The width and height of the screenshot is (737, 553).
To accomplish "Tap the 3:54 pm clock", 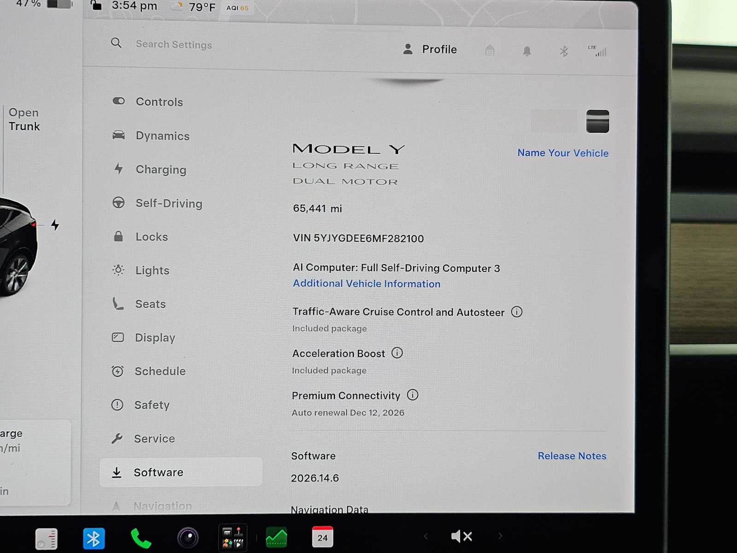I will (x=135, y=6).
